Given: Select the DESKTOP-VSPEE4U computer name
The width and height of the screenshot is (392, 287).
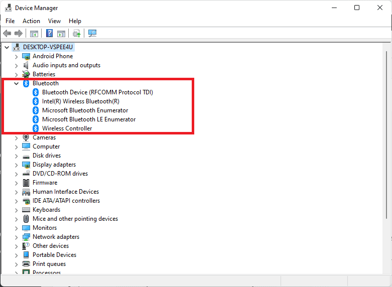Looking at the screenshot, I should point(48,47).
